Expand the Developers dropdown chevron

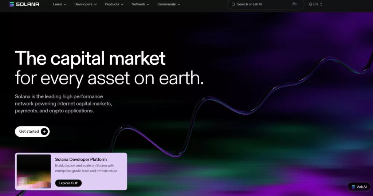point(95,4)
